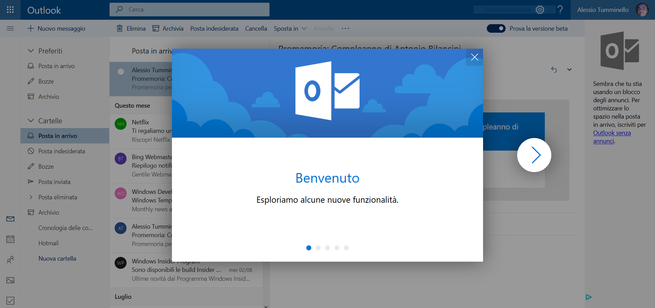Collapse the Preferiti section
This screenshot has height=308, width=655.
31,51
